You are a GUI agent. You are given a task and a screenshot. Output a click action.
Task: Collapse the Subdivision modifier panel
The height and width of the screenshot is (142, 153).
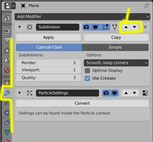(x=20, y=27)
